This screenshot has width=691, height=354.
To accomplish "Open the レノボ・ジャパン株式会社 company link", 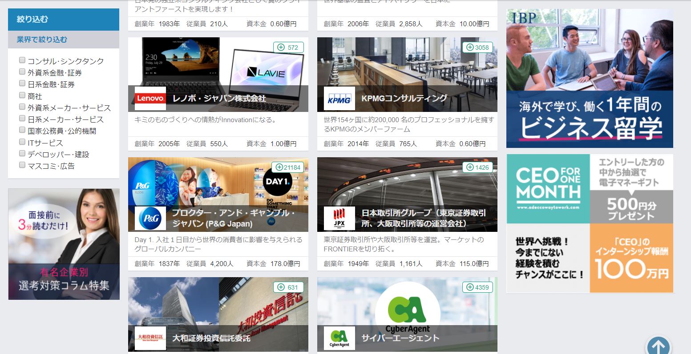I will click(219, 99).
